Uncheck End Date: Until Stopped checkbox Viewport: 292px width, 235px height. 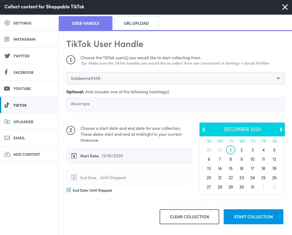69,190
